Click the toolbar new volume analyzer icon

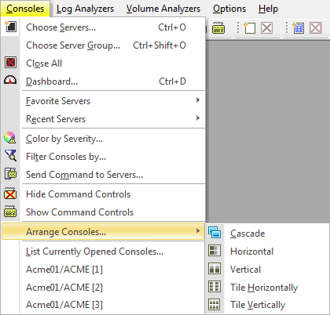pos(298,28)
